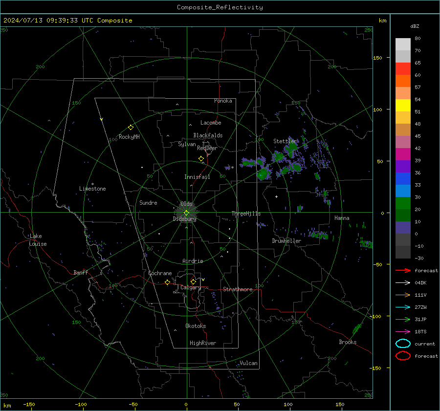Click the blue 36–33 dBZ color swatch
Image resolution: width=440 pixels, height=411 pixels.
pyautogui.click(x=403, y=179)
